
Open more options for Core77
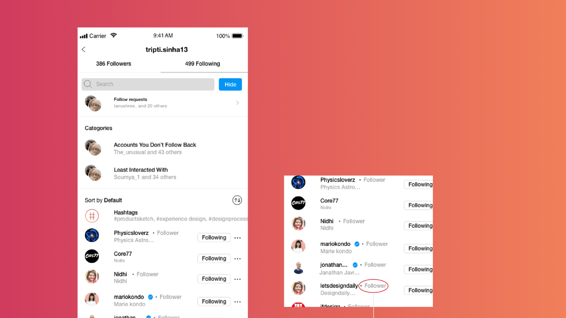click(237, 259)
